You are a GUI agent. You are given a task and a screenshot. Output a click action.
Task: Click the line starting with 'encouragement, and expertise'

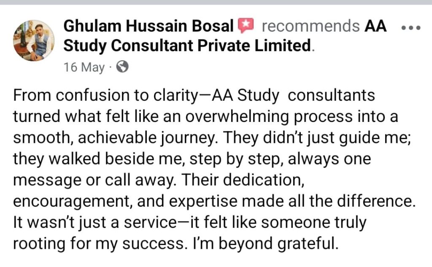[214, 202]
